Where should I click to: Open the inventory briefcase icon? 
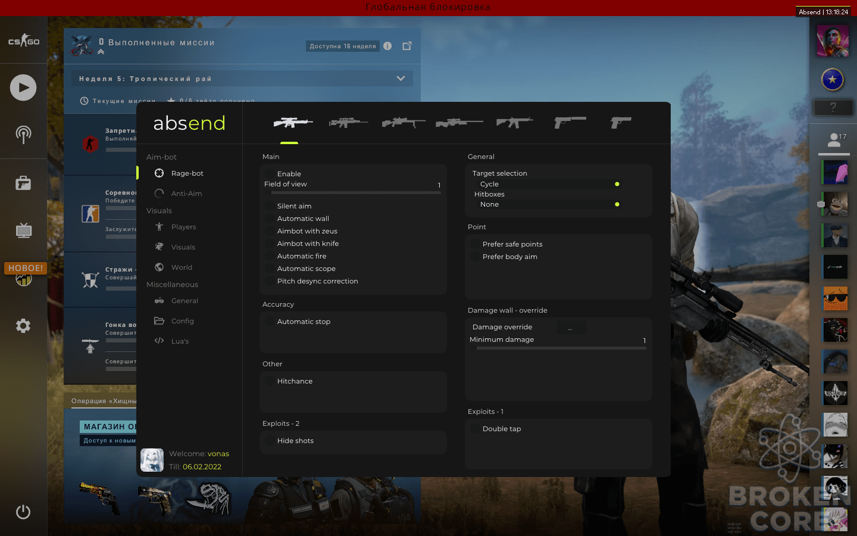(23, 183)
